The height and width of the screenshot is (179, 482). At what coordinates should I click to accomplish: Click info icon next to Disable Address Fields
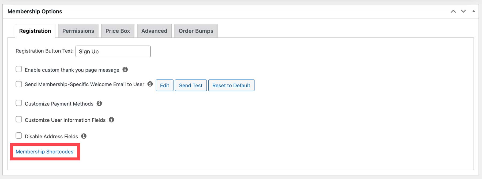tap(84, 136)
